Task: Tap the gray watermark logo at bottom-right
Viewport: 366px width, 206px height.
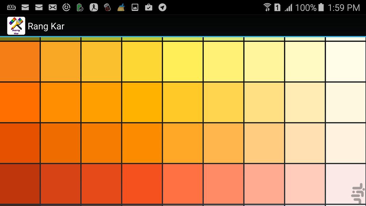Action: coord(357,193)
